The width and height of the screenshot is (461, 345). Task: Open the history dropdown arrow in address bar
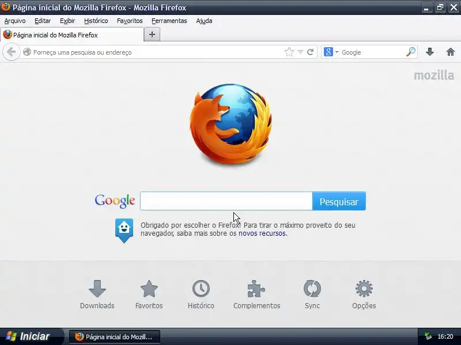click(300, 52)
